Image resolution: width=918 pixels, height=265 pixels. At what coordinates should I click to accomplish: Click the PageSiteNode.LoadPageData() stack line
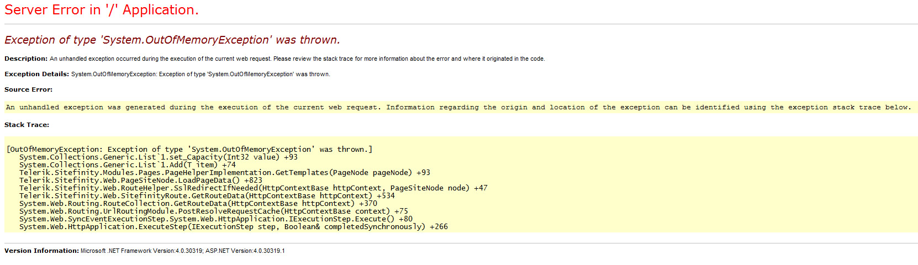click(x=140, y=180)
